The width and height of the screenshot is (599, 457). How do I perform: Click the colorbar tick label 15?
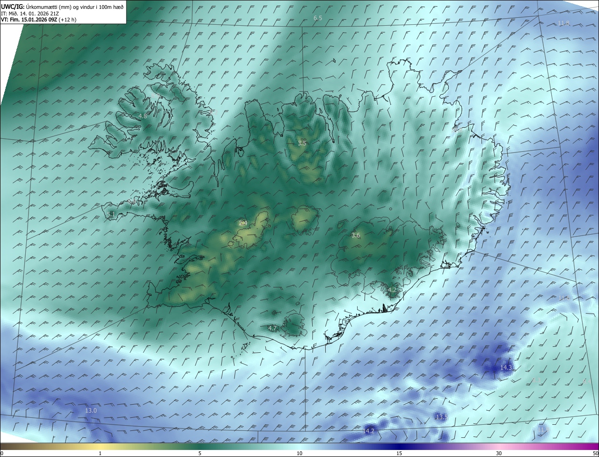pos(399,453)
